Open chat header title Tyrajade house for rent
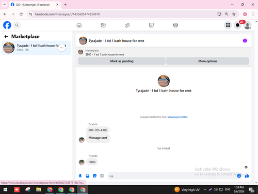258x194 pixels. click(117, 41)
